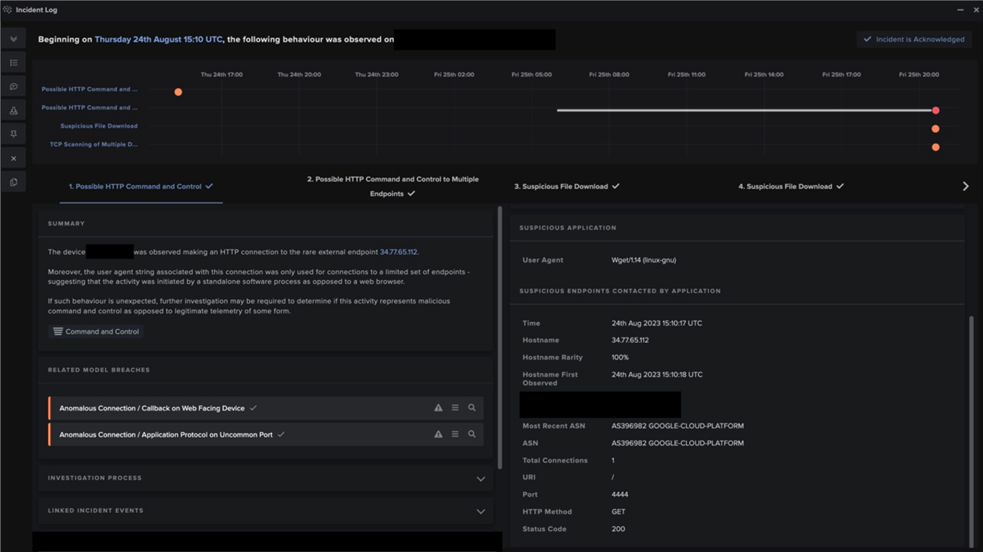
Task: Click right chevron to view more events
Action: pos(965,186)
